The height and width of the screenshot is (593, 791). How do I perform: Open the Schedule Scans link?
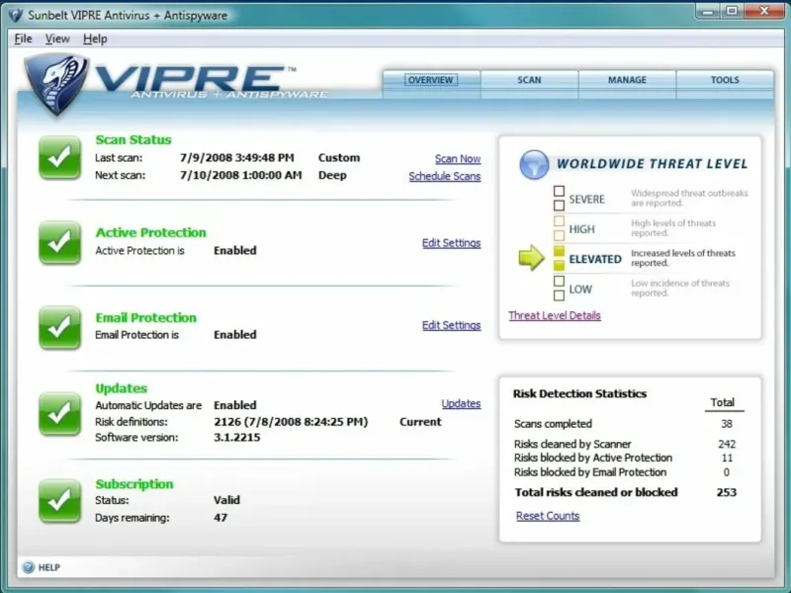(444, 176)
